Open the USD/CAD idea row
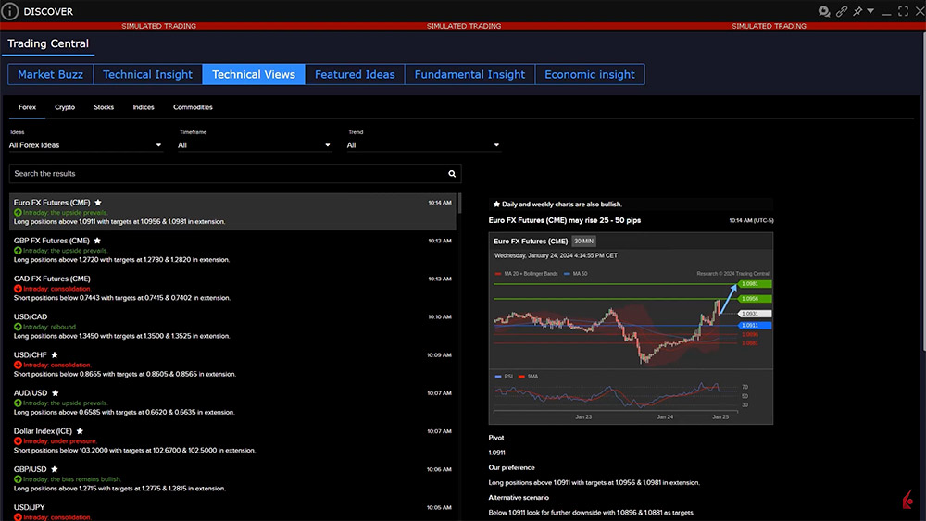The height and width of the screenshot is (521, 926). [232, 327]
